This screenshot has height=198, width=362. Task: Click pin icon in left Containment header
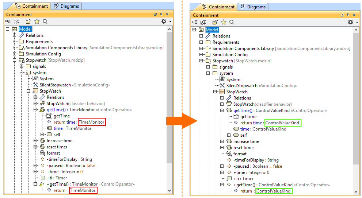pos(161,14)
